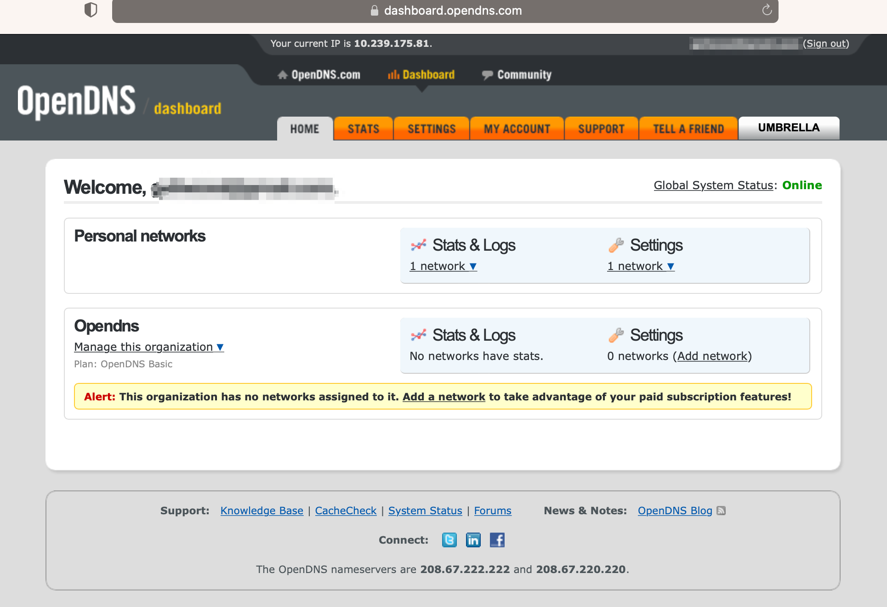Click the RSS feed icon beside OpenDNS Blog
The height and width of the screenshot is (607, 887).
(x=721, y=511)
